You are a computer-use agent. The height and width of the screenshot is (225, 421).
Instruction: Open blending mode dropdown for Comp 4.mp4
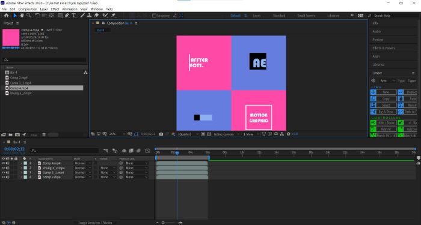tap(83, 163)
